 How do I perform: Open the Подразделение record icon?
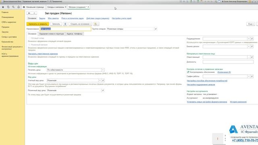click(x=252, y=39)
